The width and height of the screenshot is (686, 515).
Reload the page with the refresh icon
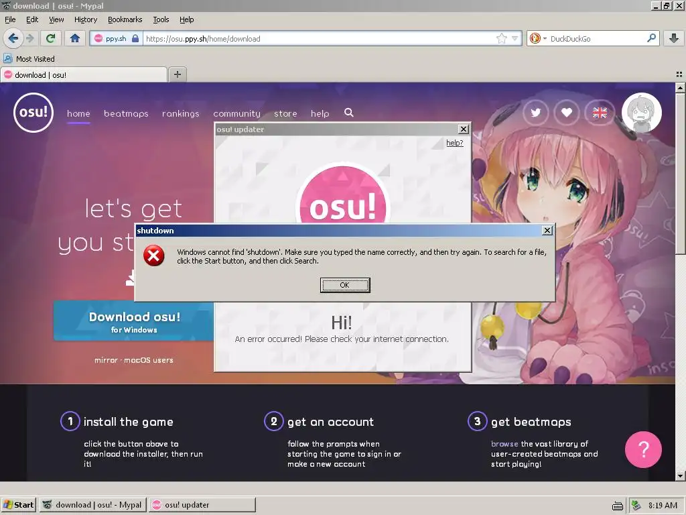point(51,38)
